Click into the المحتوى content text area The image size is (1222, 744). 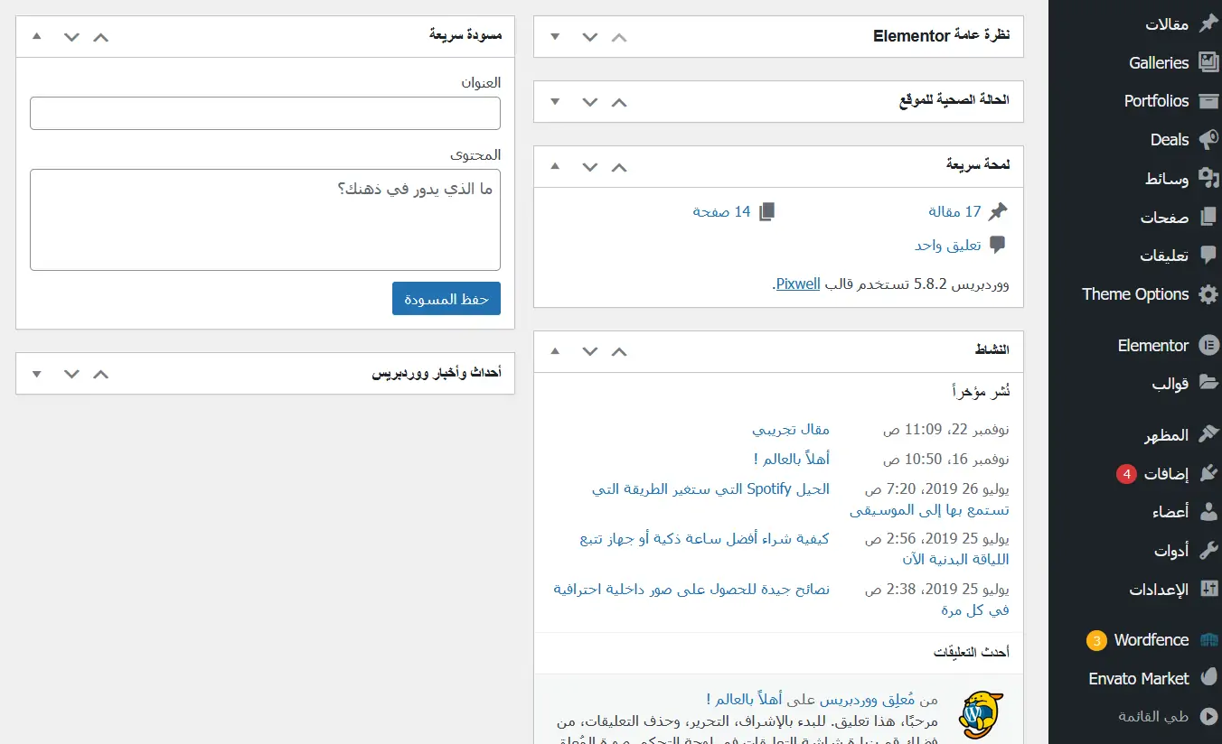tap(265, 219)
